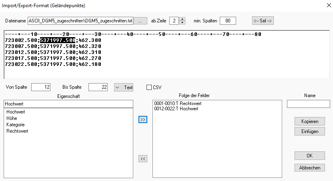Close the Import/Export-Format dialog
This screenshot has height=181, width=333.
324,6
